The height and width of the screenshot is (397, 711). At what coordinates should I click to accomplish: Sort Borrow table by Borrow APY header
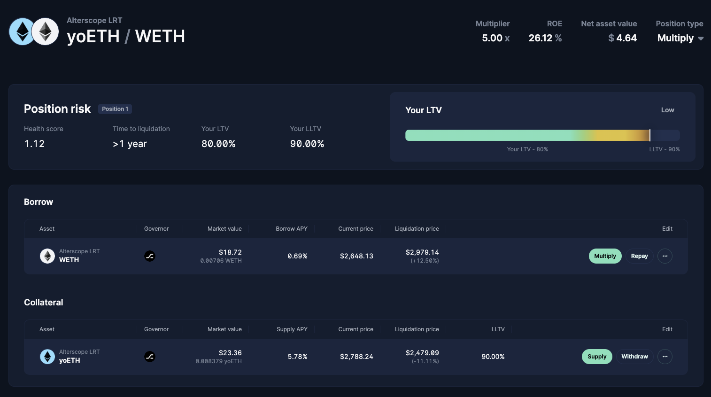pyautogui.click(x=291, y=229)
